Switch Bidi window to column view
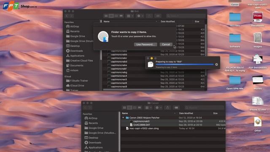This screenshot has height=152, width=270. tap(116, 16)
